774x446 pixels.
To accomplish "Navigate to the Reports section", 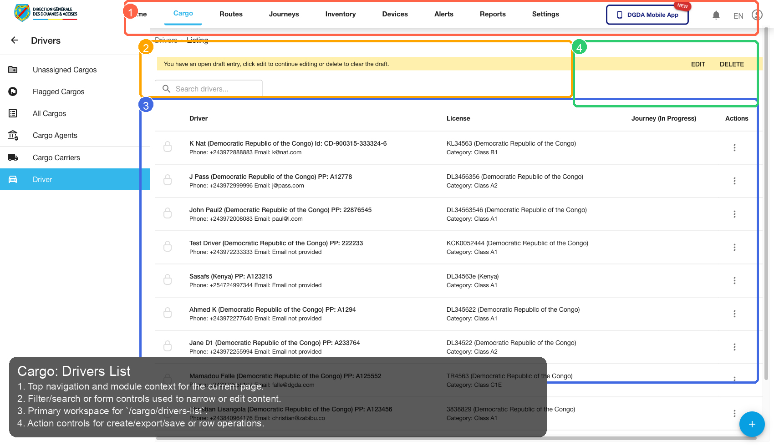I will coord(493,14).
